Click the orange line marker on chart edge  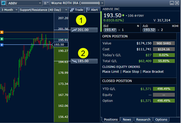[x=2, y=32]
